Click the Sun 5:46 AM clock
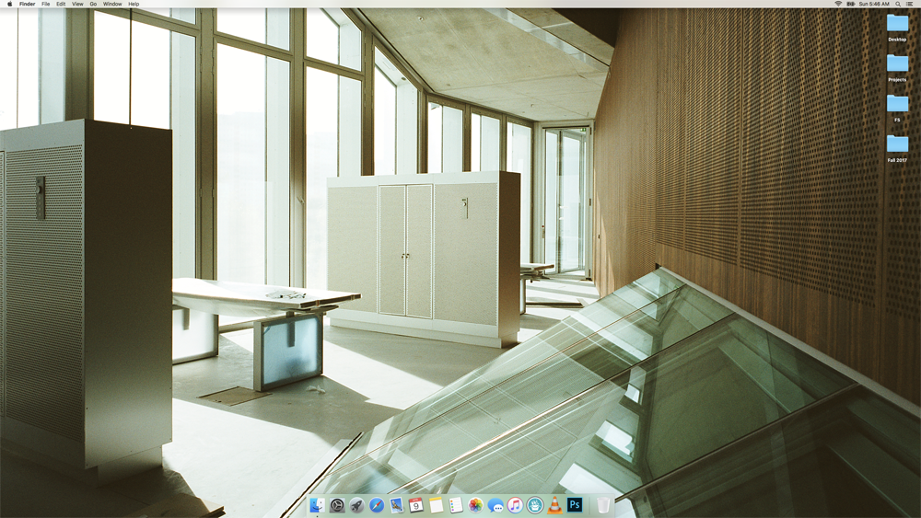 (x=874, y=4)
